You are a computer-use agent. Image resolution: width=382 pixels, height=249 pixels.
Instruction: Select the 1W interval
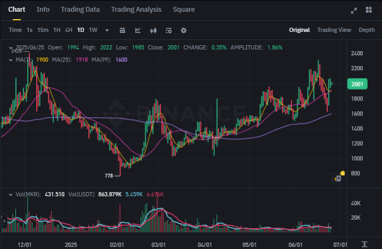tap(93, 30)
